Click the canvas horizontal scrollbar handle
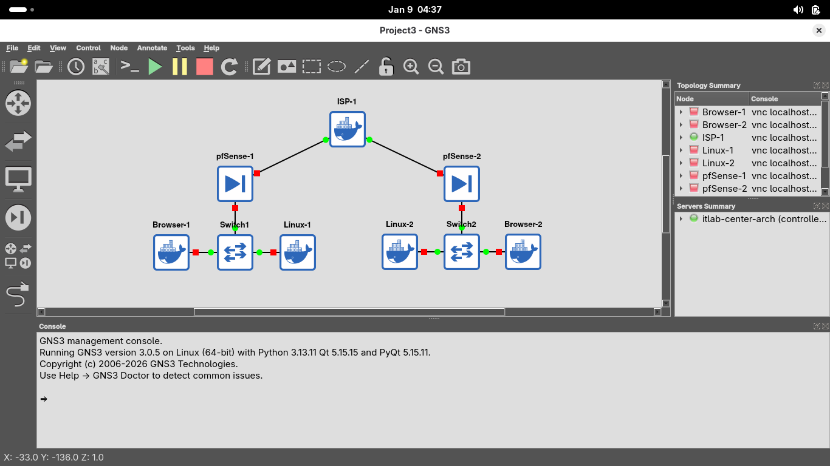The width and height of the screenshot is (830, 466). point(349,312)
